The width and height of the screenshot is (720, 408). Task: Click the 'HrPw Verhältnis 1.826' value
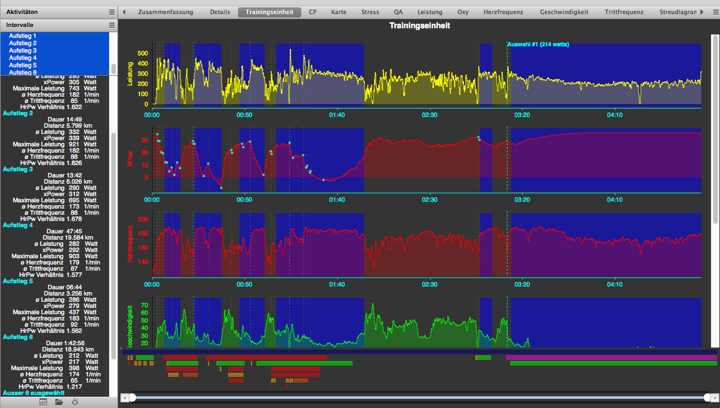click(x=51, y=163)
